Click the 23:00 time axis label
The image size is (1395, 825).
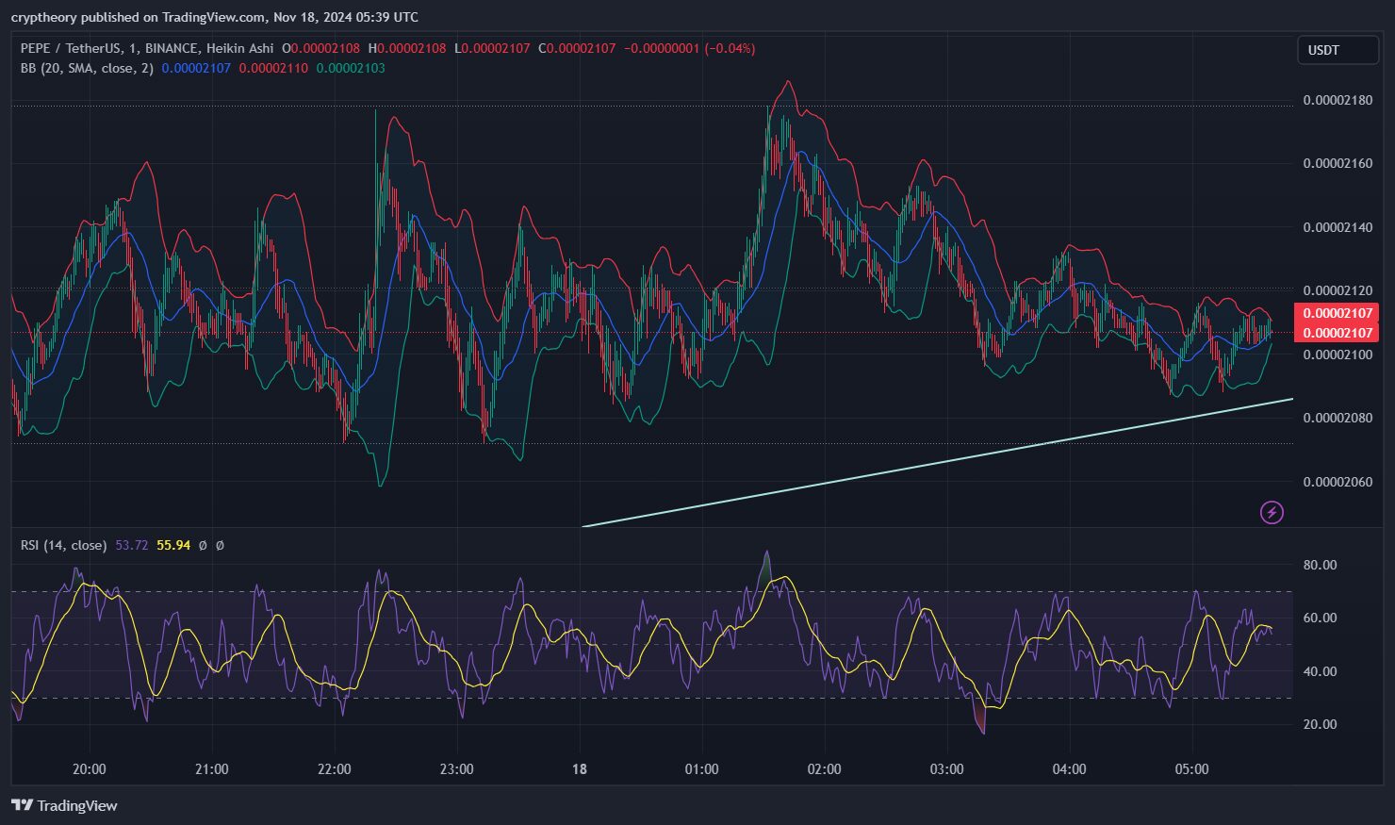tap(456, 768)
